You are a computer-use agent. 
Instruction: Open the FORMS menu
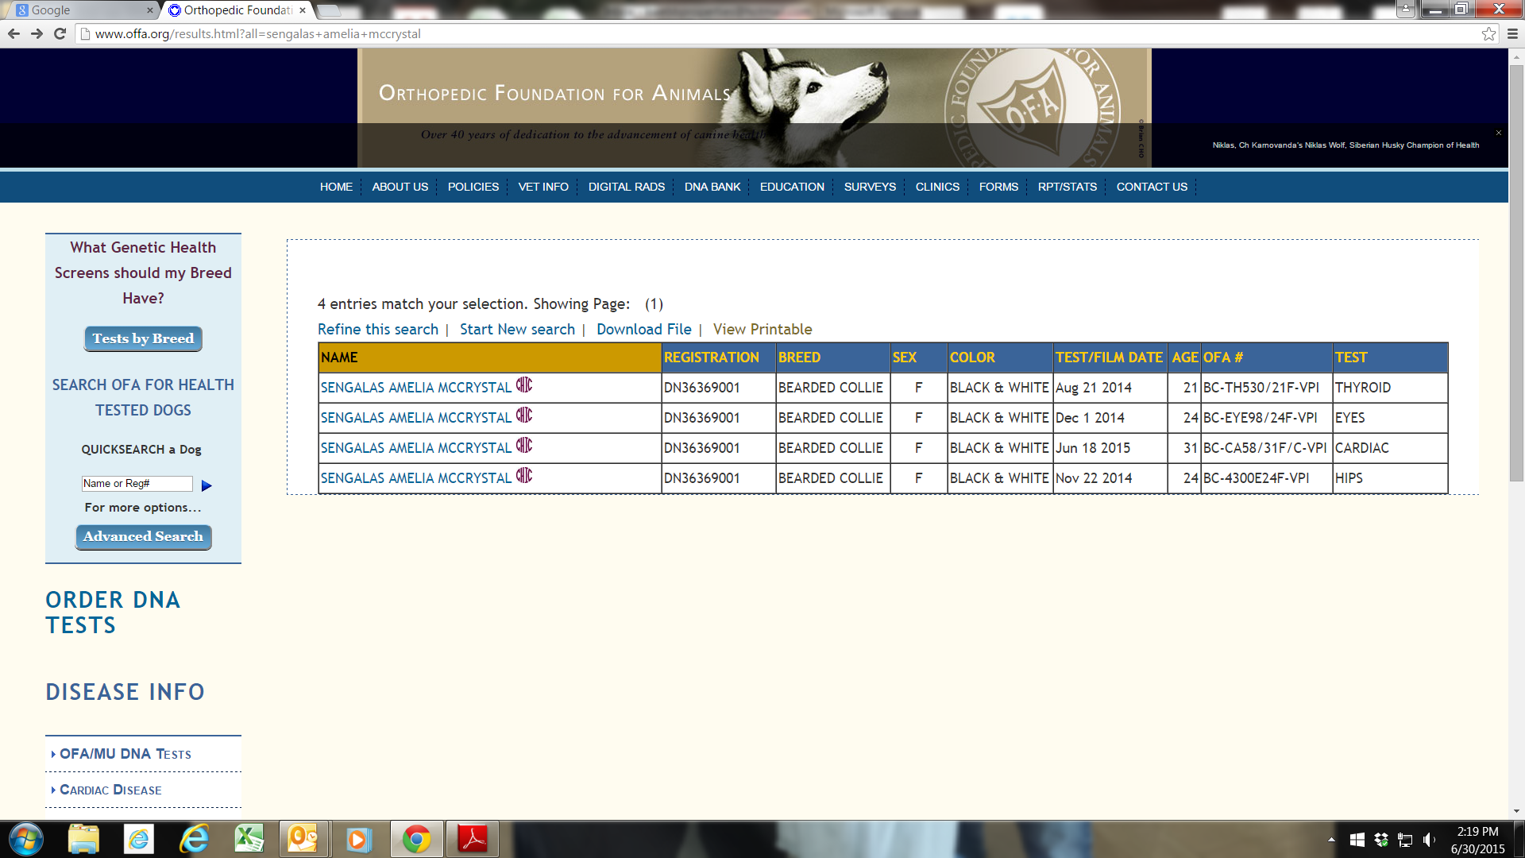[x=998, y=187]
